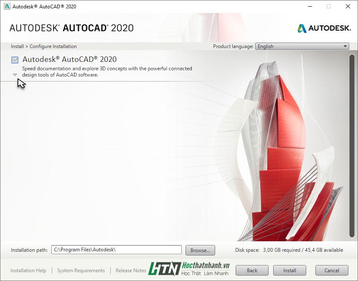Close the installer window
The height and width of the screenshot is (281, 358).
(x=348, y=6)
